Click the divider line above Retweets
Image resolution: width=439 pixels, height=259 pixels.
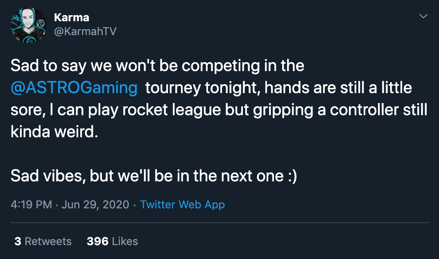220,223
